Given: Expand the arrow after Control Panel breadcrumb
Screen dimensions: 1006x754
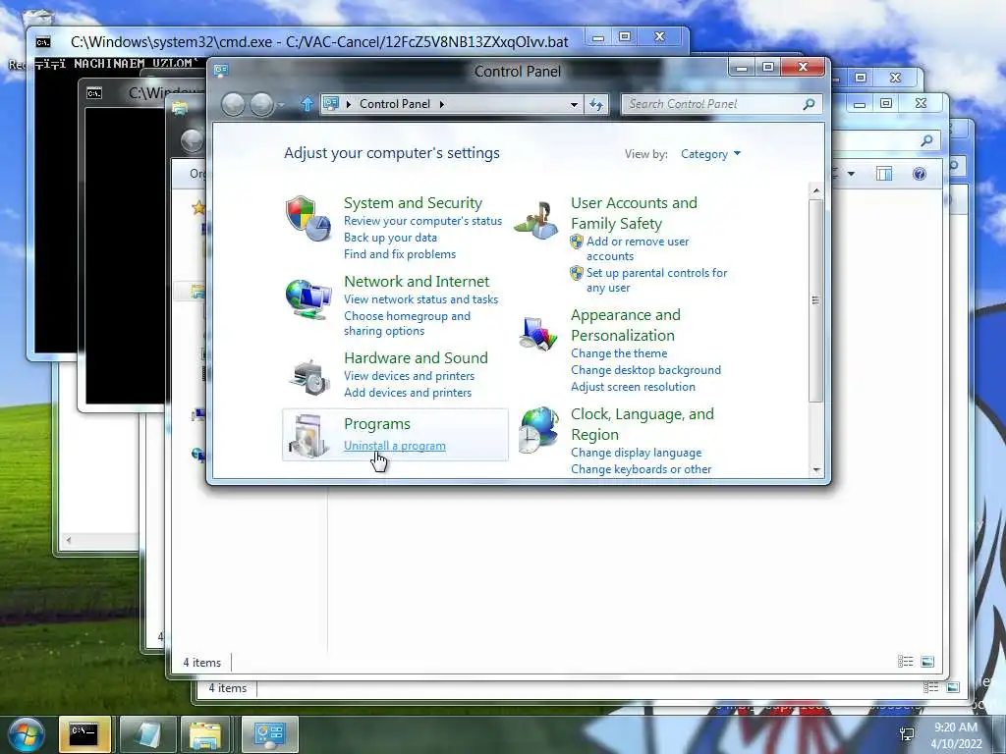Looking at the screenshot, I should point(441,104).
